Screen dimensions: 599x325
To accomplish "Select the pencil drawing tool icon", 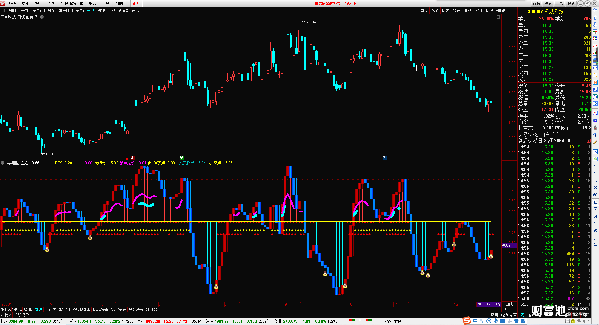I will click(595, 142).
